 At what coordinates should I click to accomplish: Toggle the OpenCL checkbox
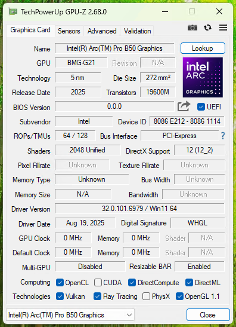60,283
